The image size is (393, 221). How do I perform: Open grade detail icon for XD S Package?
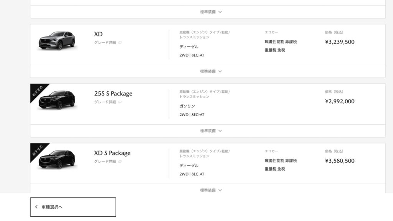(120, 162)
